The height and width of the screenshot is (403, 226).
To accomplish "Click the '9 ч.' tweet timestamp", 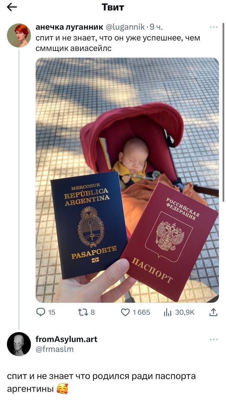I will [156, 27].
